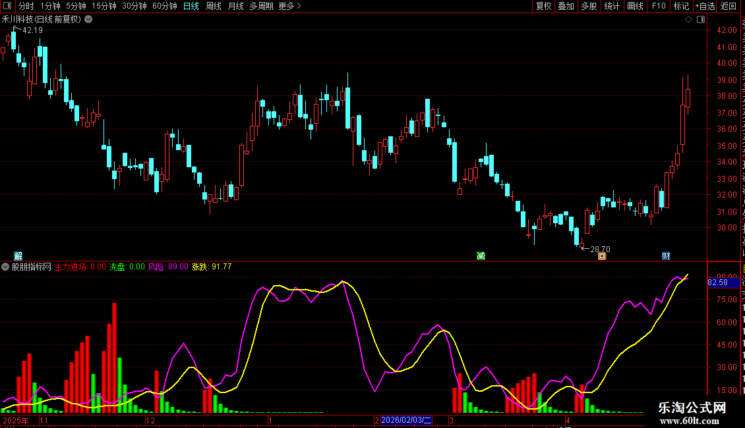The image size is (745, 428).
Task: Switch to the 1分钟 period tab
Action: (50, 6)
